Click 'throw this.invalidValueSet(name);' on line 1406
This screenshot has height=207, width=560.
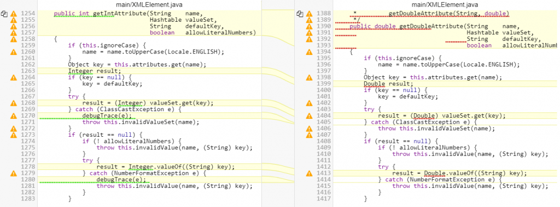coord(436,129)
